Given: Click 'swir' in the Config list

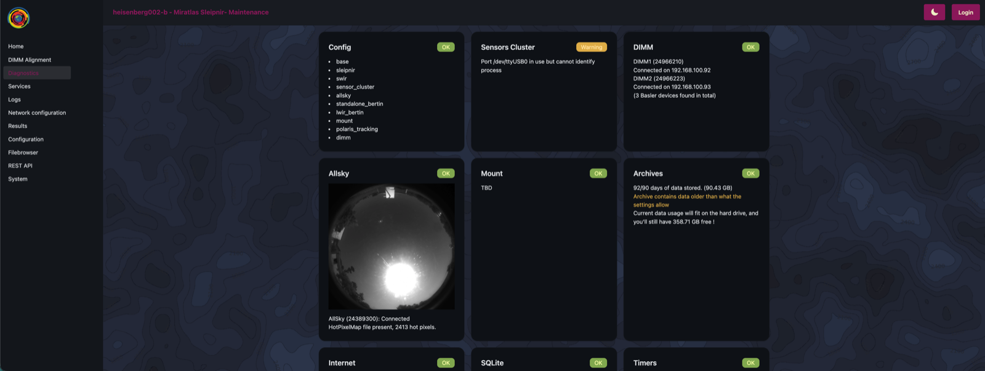Looking at the screenshot, I should click(342, 79).
